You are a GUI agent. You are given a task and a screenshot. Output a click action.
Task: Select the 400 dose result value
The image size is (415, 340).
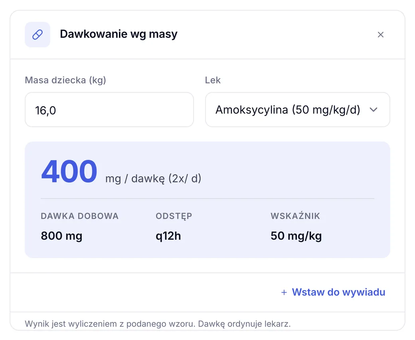pyautogui.click(x=69, y=172)
